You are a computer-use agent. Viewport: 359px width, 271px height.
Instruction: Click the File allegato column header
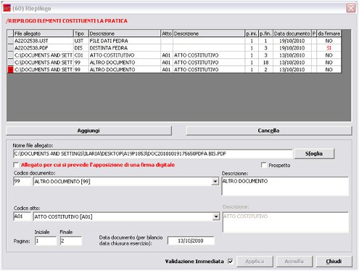pyautogui.click(x=44, y=33)
